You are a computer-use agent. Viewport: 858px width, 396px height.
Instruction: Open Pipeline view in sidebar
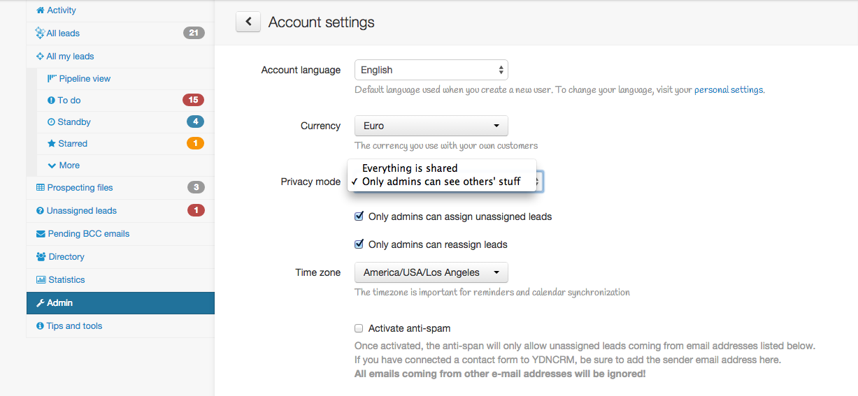[84, 79]
